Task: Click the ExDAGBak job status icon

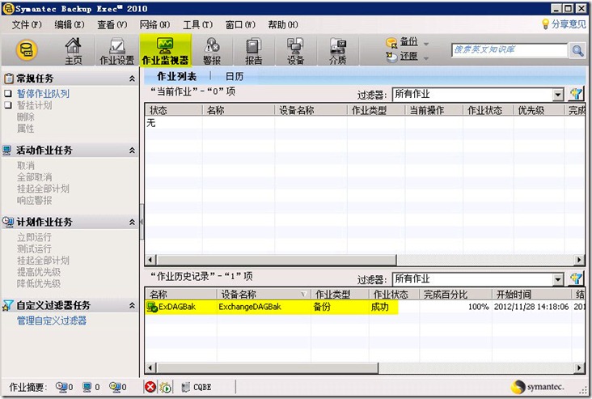Action: click(x=152, y=308)
